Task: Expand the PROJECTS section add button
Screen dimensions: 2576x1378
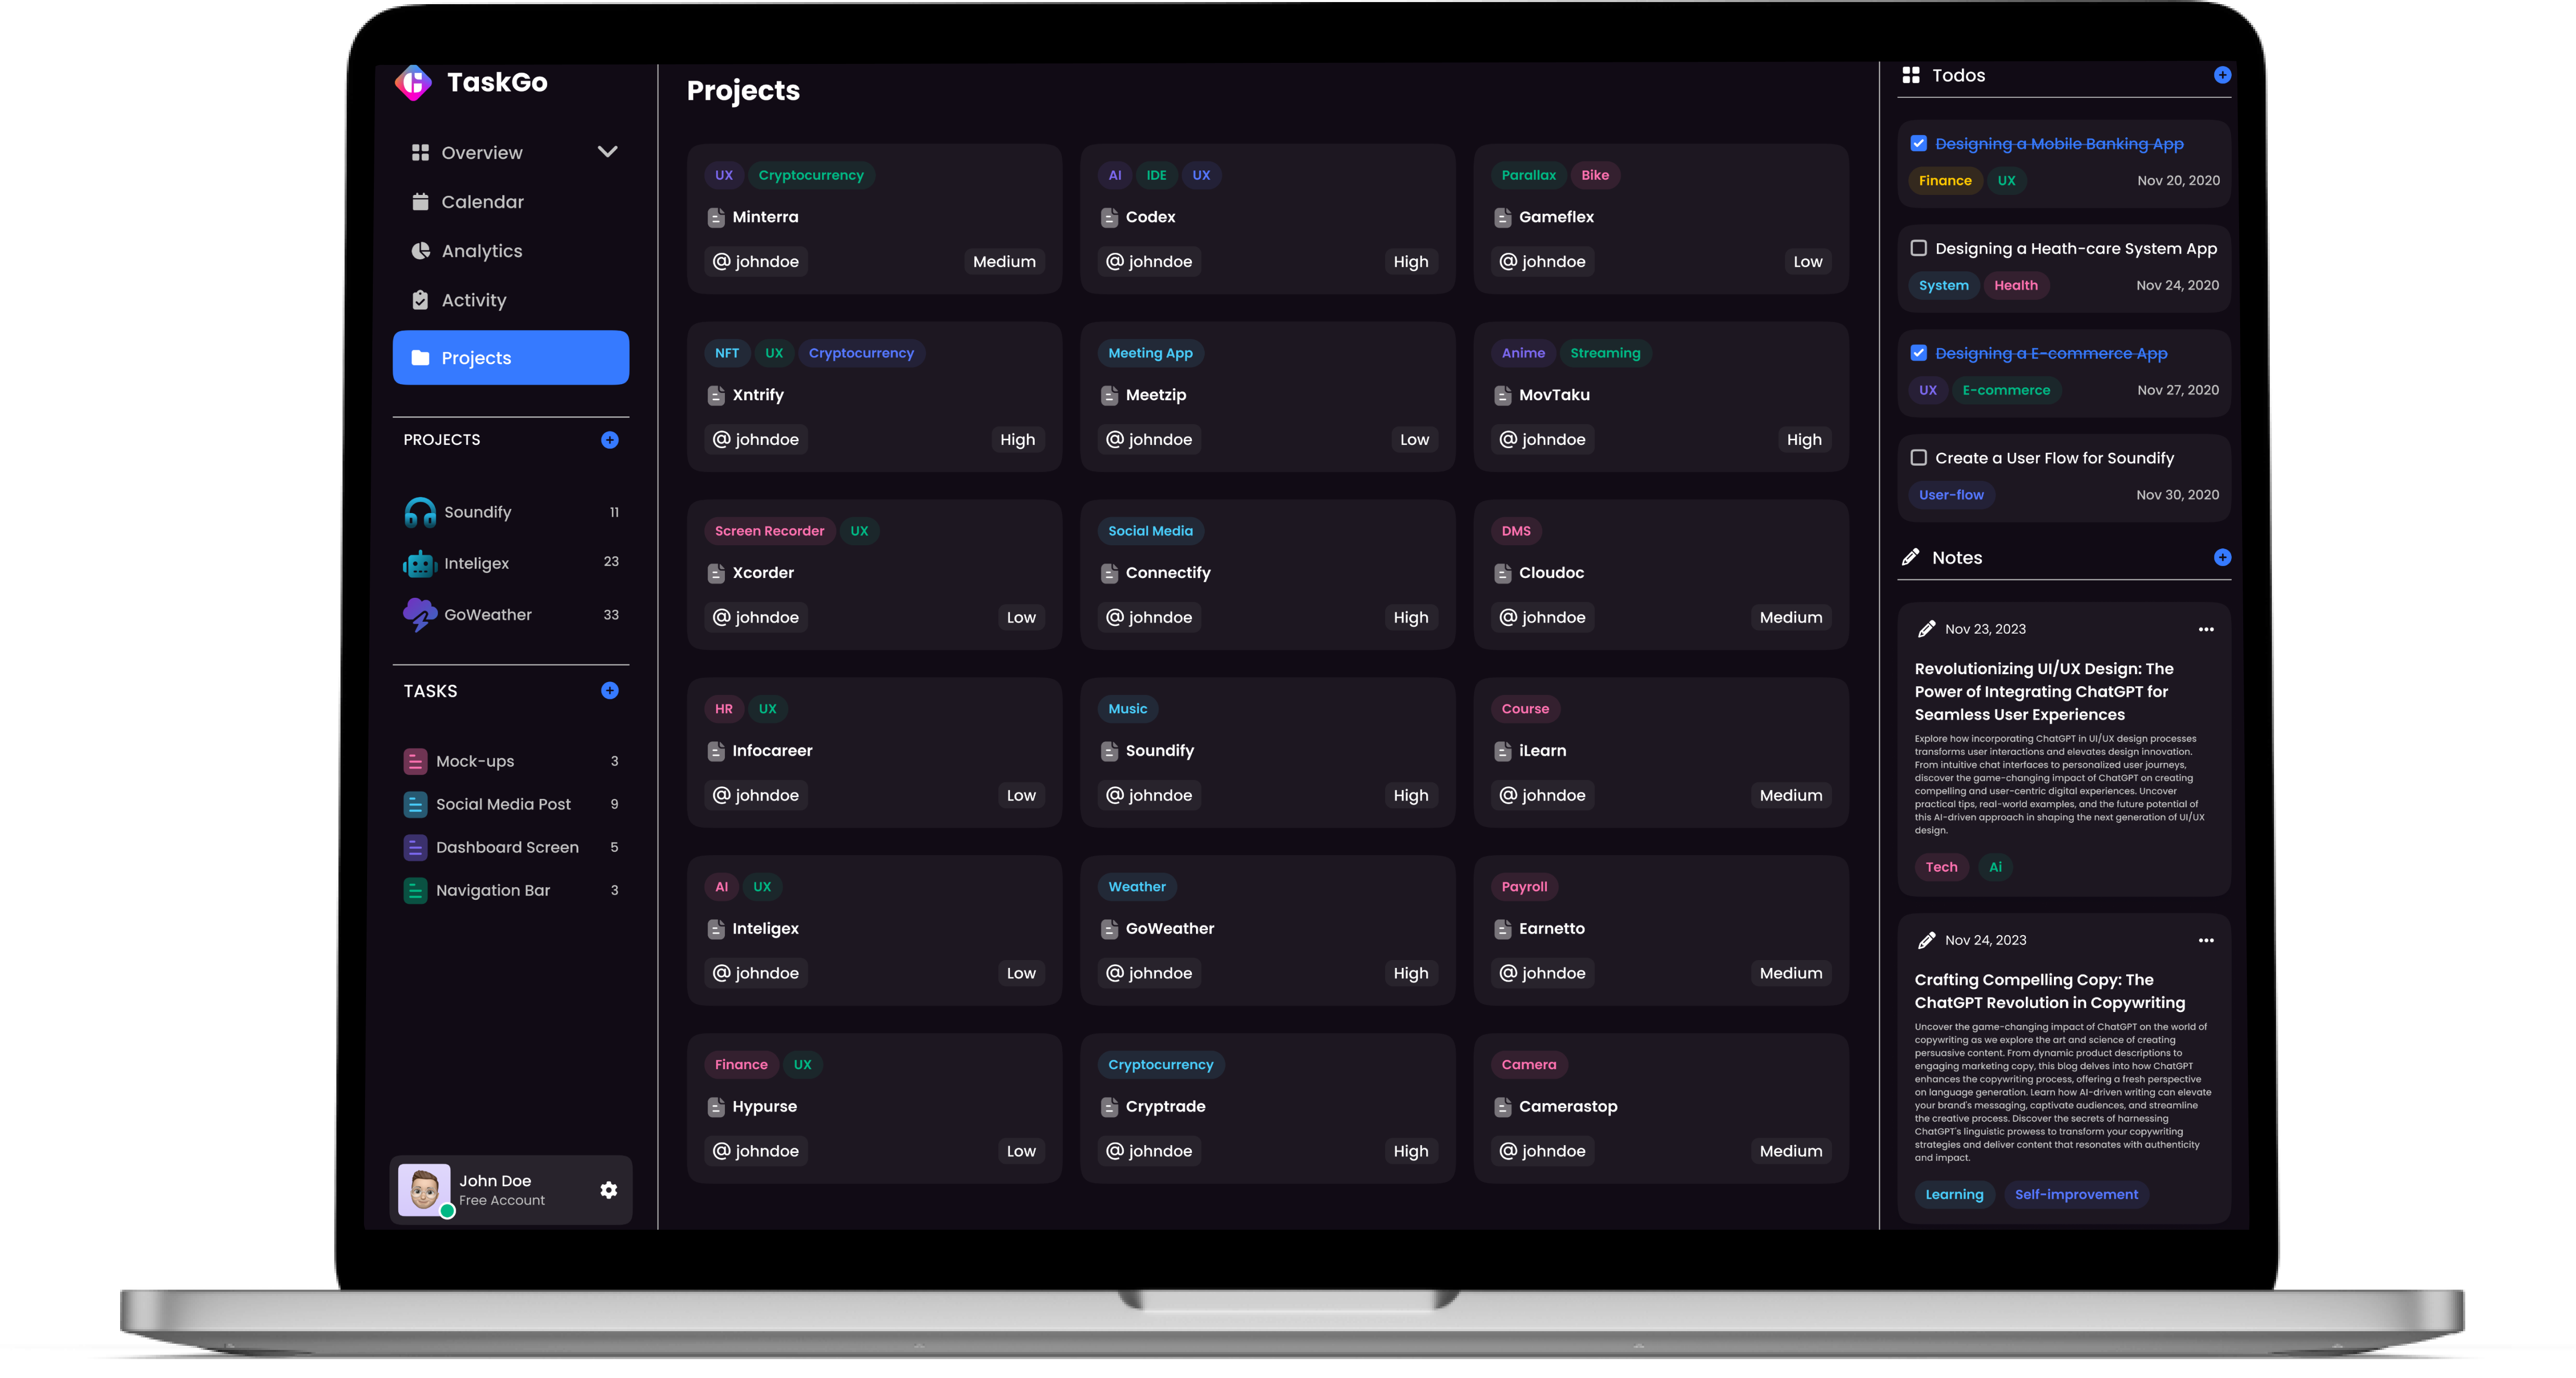Action: 610,439
